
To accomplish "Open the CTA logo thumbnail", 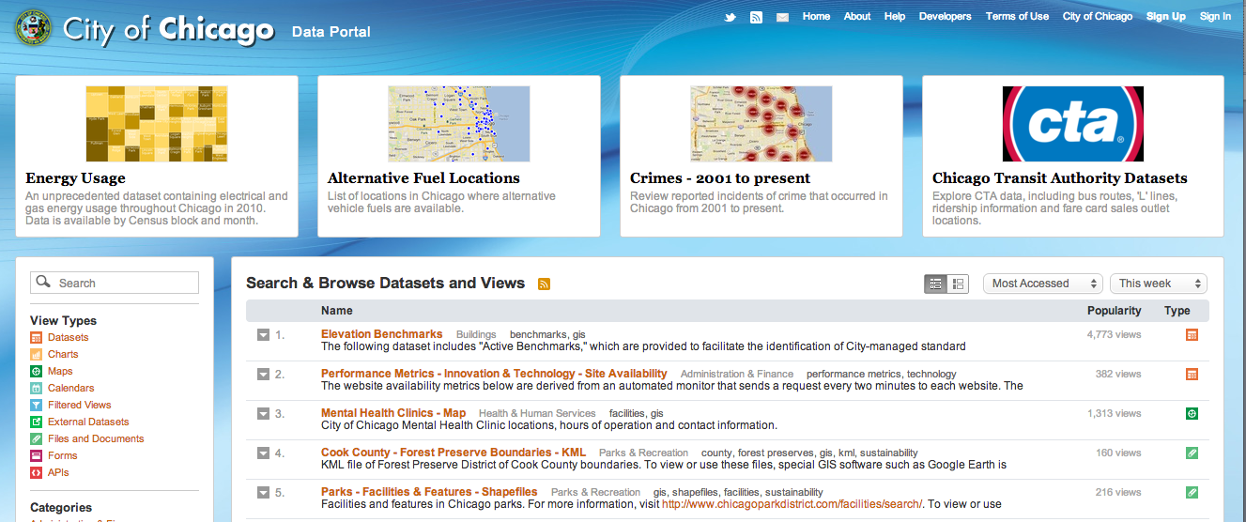I will (1073, 124).
